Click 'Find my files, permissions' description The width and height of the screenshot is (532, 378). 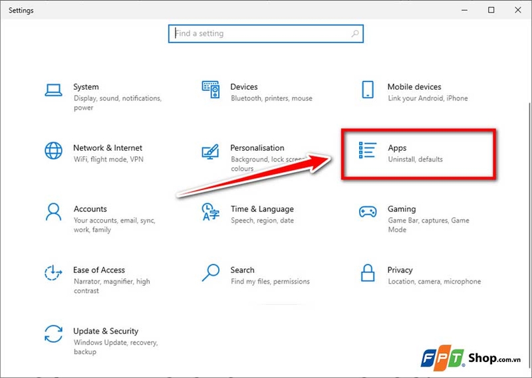(x=271, y=282)
